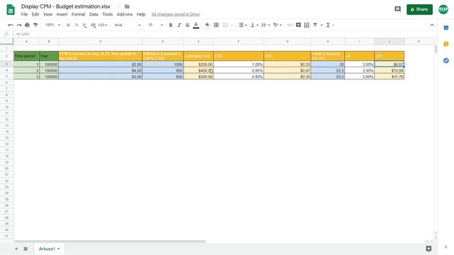Open the File menu
Image resolution: width=454 pixels, height=255 pixels.
click(x=24, y=14)
